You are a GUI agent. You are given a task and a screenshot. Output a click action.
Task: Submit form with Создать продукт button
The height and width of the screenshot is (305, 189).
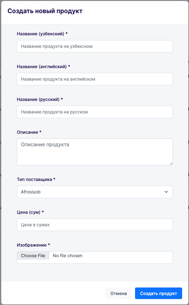click(158, 293)
